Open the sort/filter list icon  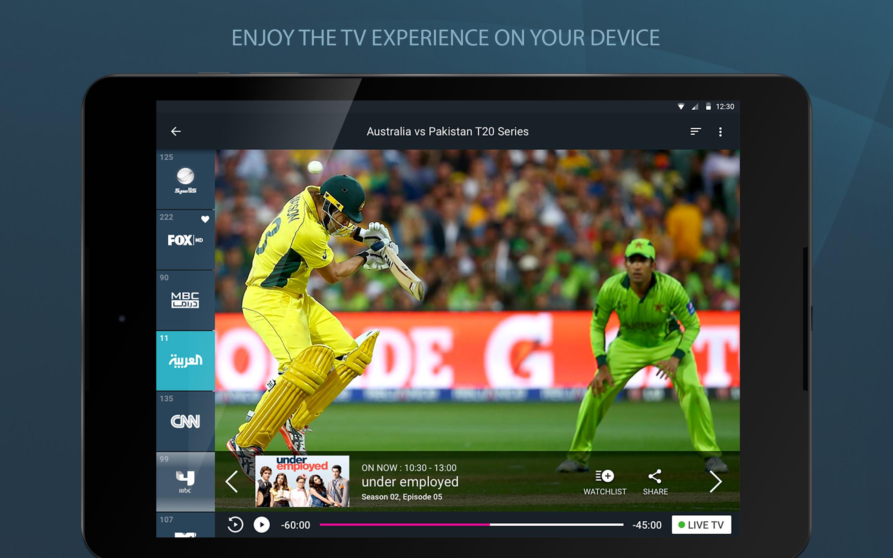(x=695, y=131)
